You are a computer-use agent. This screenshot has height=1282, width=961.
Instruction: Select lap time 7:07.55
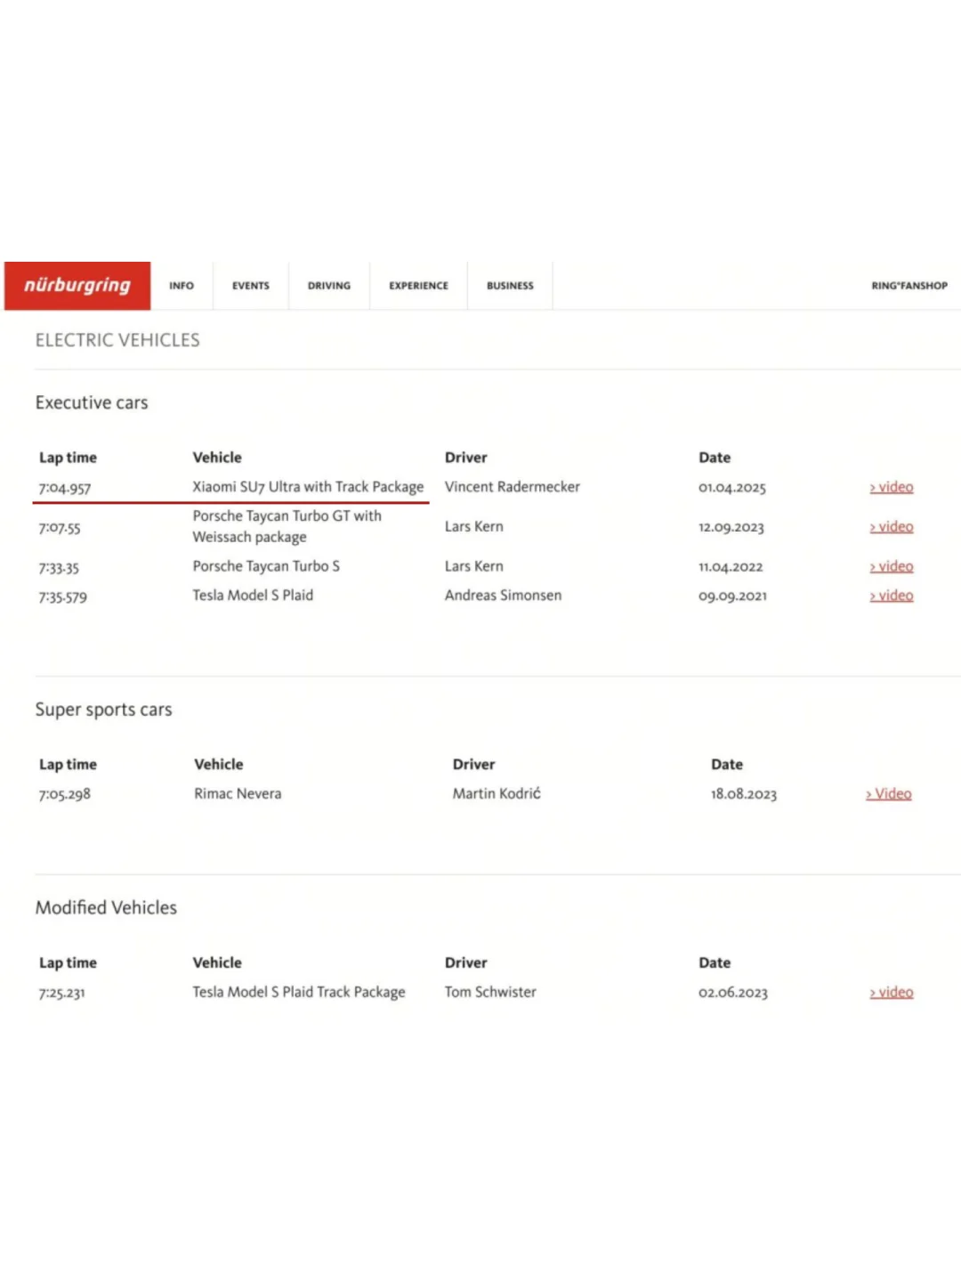[60, 528]
